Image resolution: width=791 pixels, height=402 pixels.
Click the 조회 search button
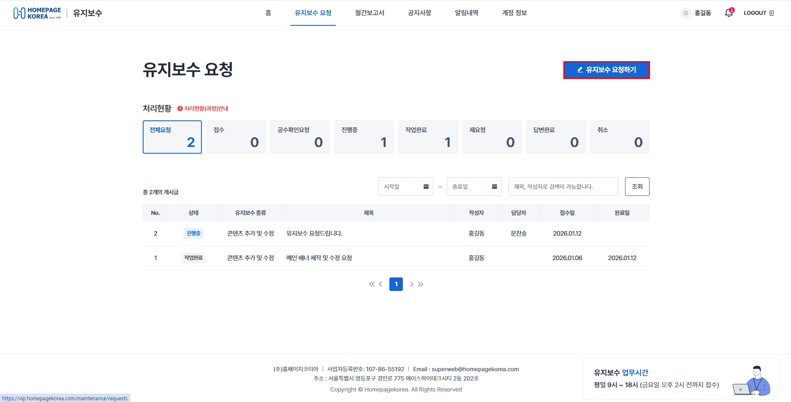click(637, 186)
